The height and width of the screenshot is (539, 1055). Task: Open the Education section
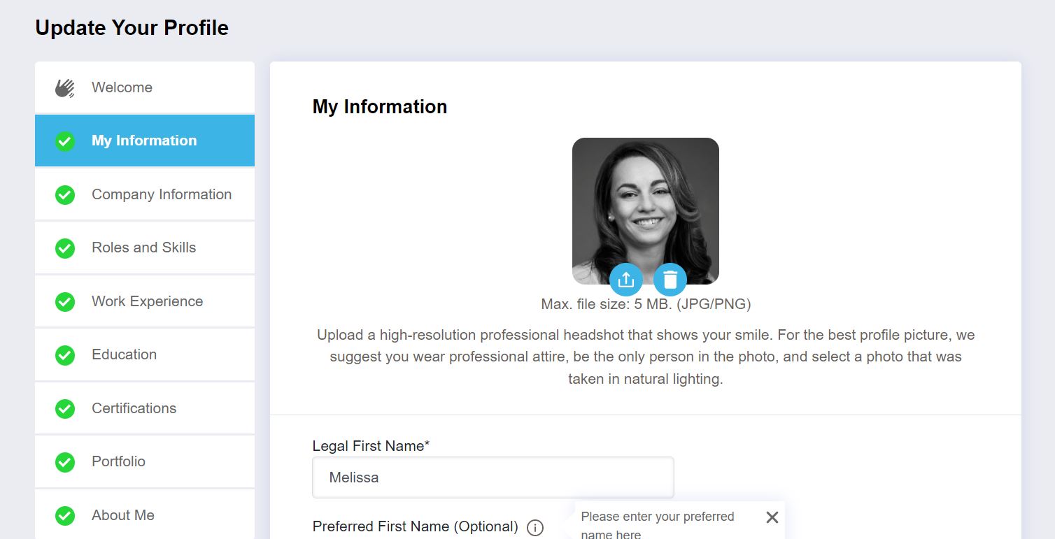pos(124,354)
